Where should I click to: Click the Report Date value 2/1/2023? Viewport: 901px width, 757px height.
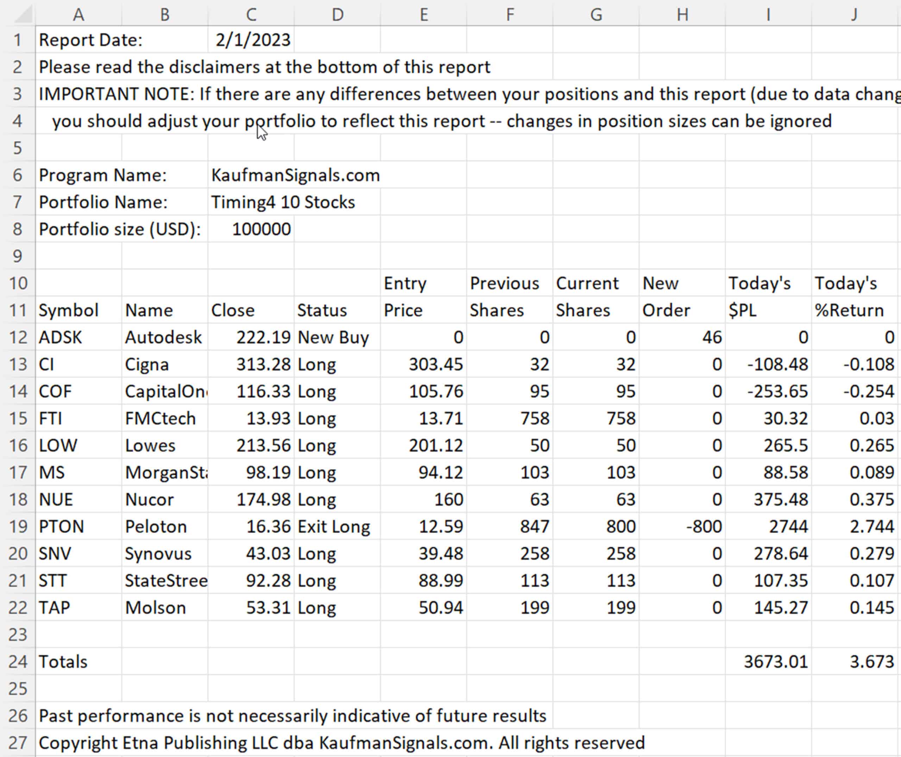coord(252,40)
